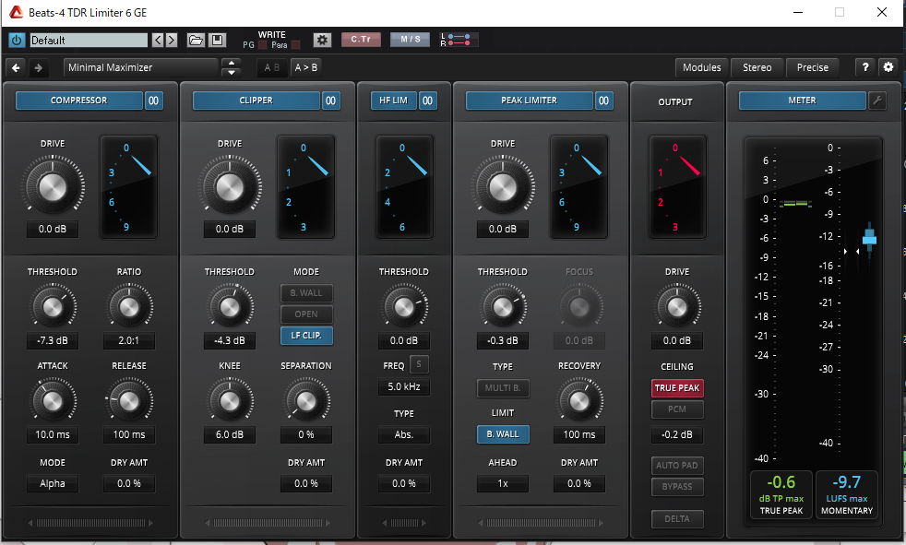Click the undo left arrow
Screen dimensions: 906x545
(x=16, y=67)
